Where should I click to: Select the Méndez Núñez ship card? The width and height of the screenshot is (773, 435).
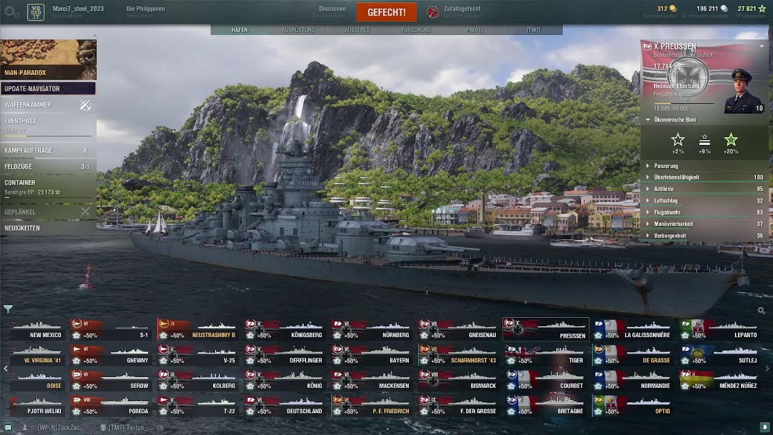[719, 381]
